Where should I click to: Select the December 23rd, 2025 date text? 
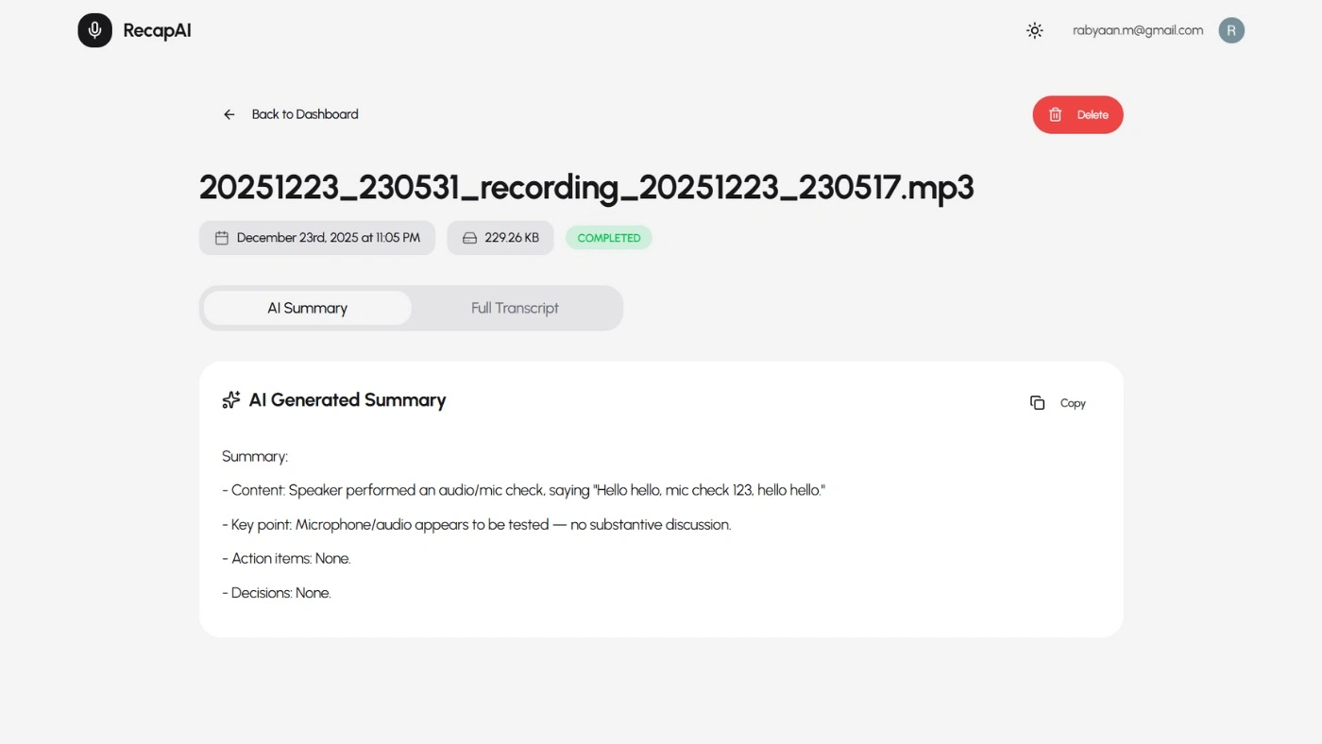click(x=328, y=238)
